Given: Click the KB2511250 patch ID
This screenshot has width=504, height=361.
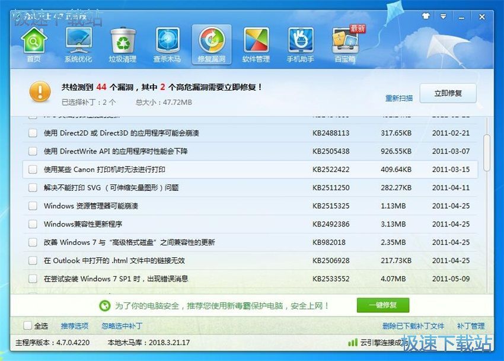Looking at the screenshot, I should click(331, 188).
